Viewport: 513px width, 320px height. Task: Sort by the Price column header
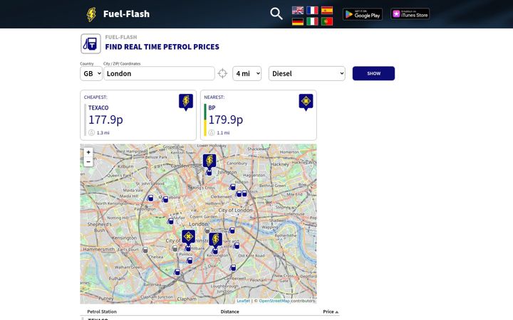click(331, 311)
